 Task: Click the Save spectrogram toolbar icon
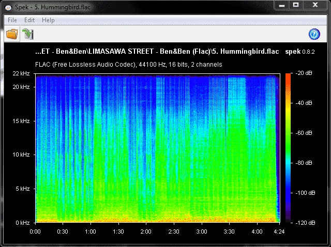tap(28, 34)
